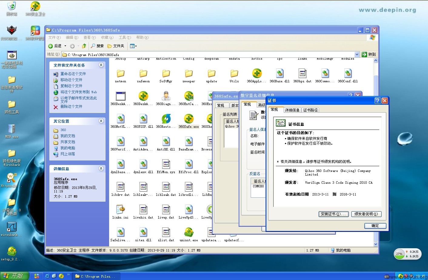Image resolution: width=428 pixels, height=280 pixels.
Task: Select the 360DeskA window-style icon file
Action: click(x=120, y=96)
